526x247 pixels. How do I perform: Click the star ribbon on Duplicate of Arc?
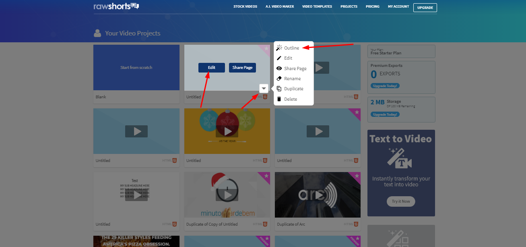click(356, 177)
